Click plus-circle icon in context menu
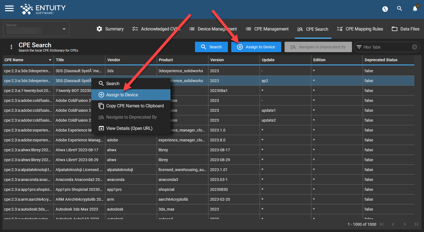This screenshot has height=232, width=424. (101, 95)
